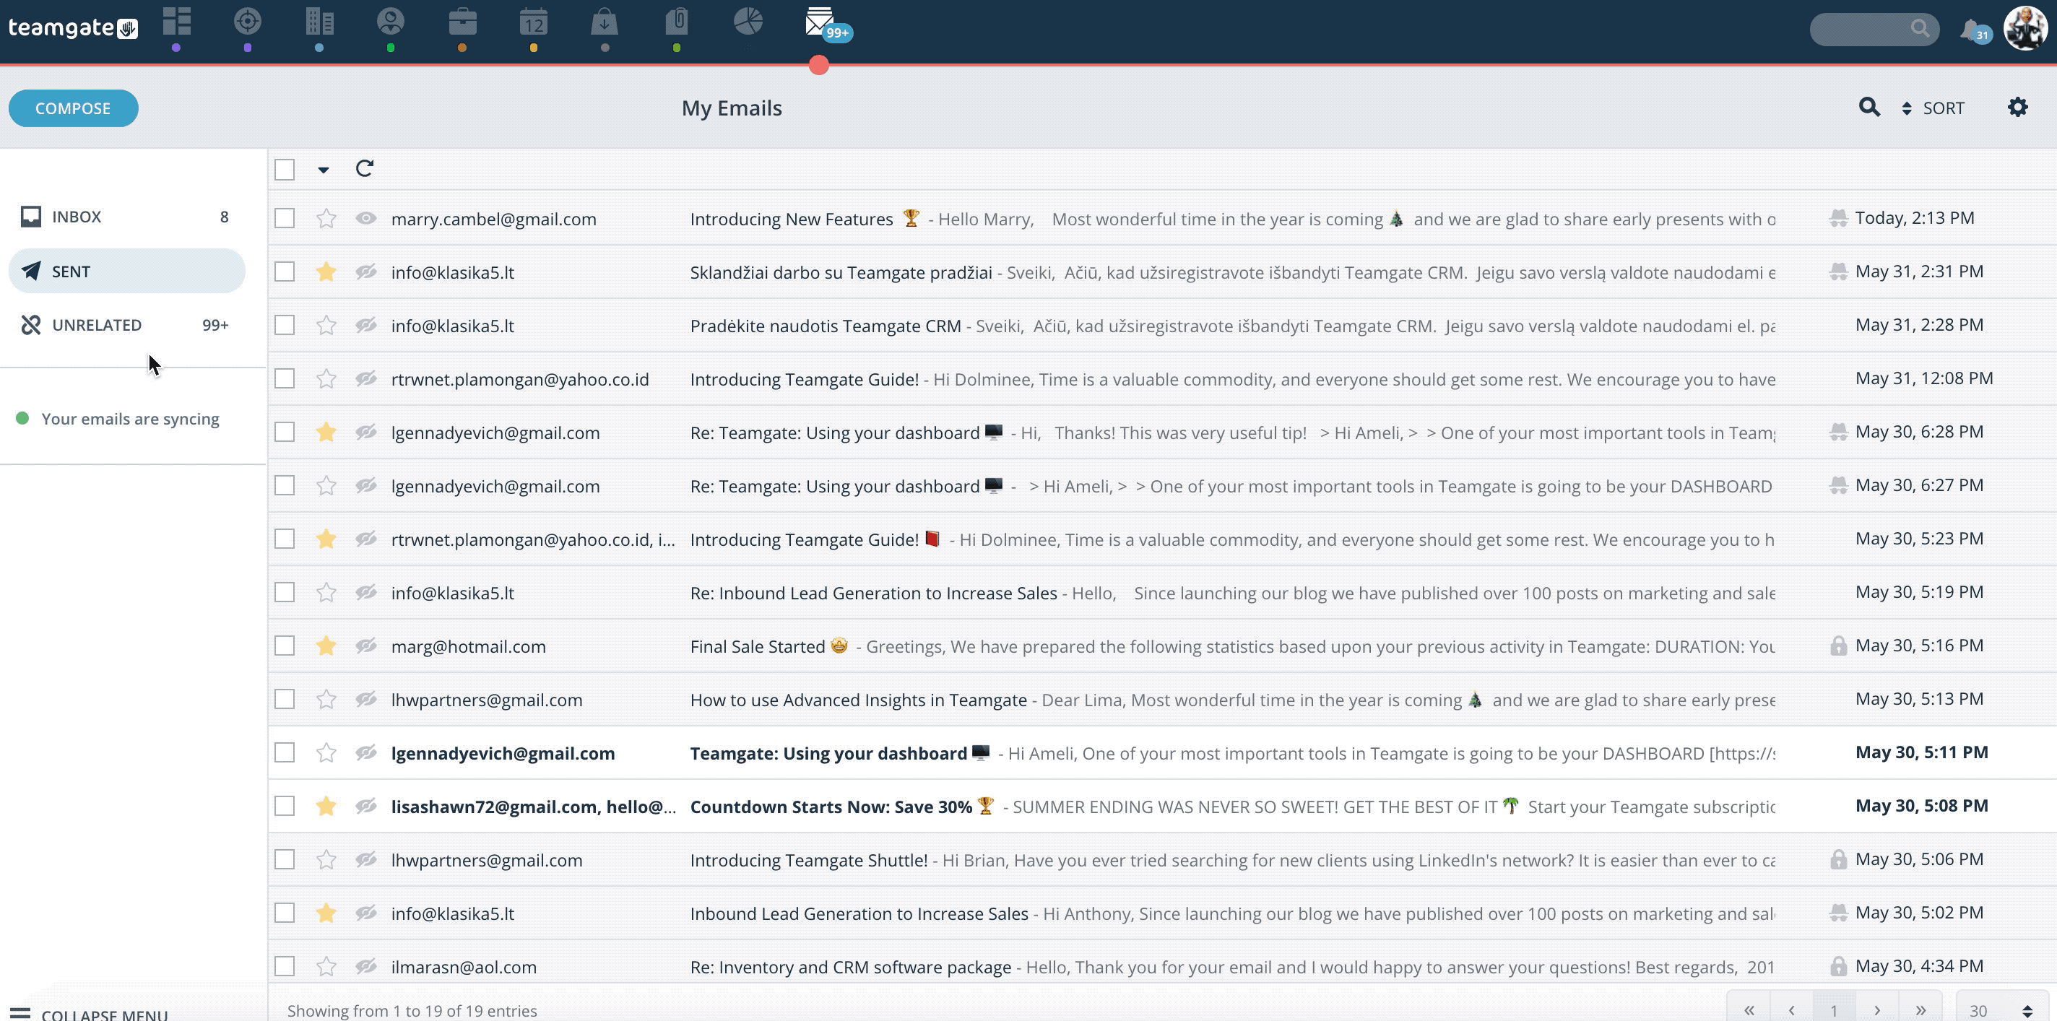
Task: Open the user profile avatar
Action: (x=2026, y=28)
